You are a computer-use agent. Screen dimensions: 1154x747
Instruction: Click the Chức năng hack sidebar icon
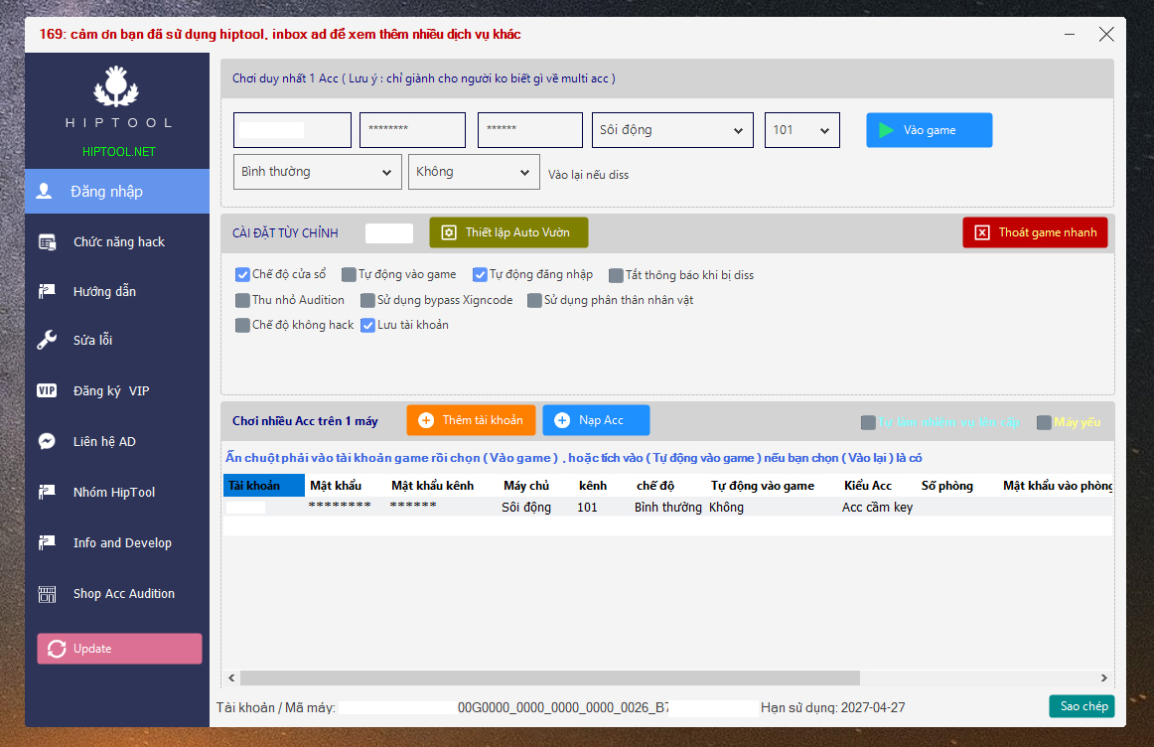click(x=47, y=242)
